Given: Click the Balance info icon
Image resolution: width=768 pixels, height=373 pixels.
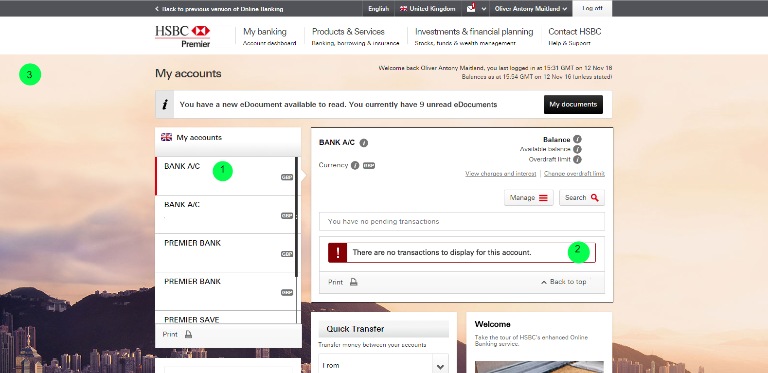Looking at the screenshot, I should 577,139.
